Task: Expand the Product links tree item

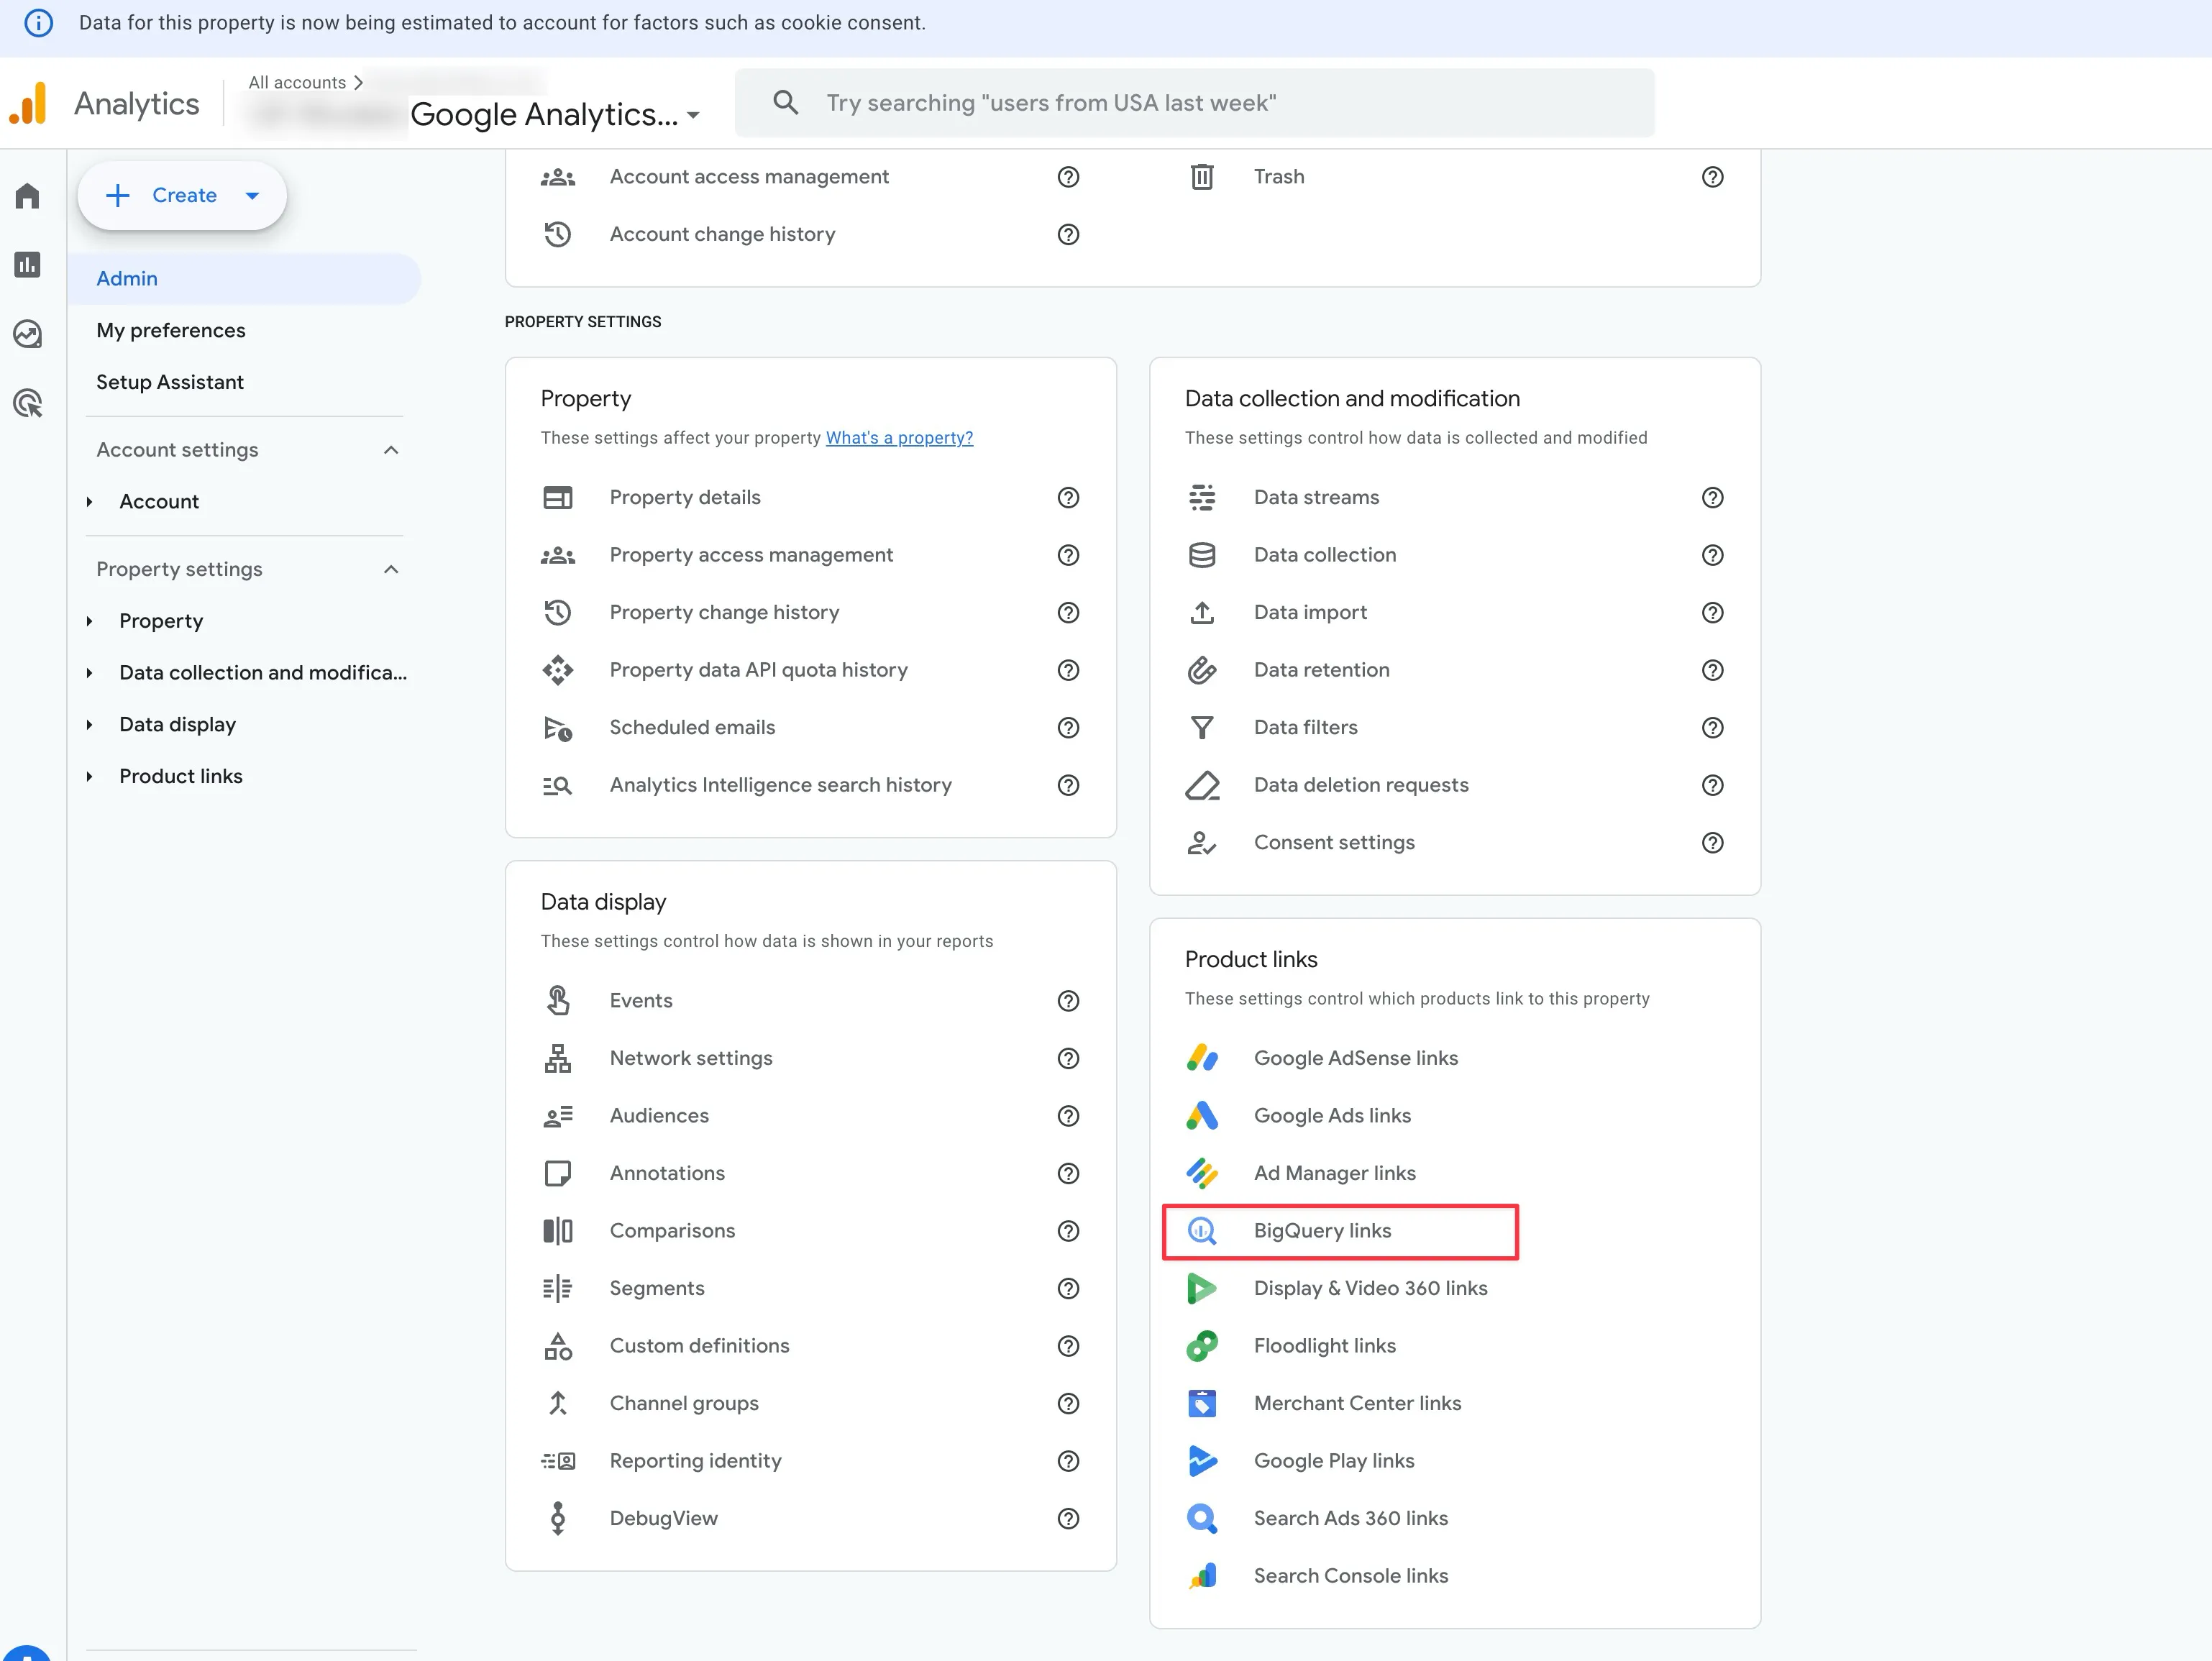Action: 90,777
